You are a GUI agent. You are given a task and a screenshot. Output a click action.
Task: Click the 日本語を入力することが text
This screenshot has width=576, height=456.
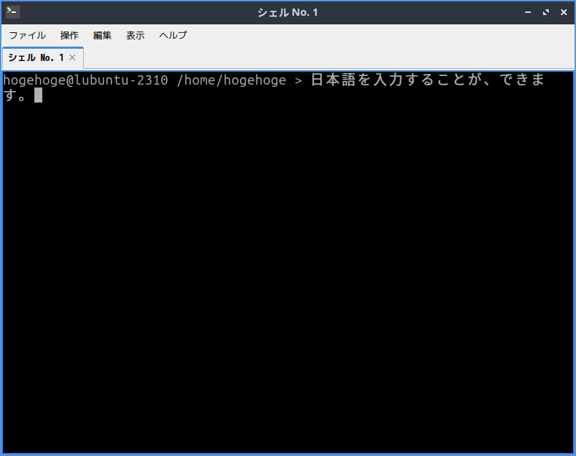coord(396,80)
